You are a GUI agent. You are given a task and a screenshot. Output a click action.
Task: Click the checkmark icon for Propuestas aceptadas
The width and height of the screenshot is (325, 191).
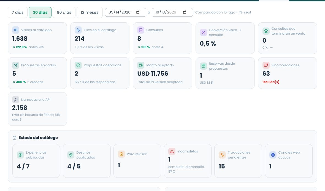pos(78,65)
